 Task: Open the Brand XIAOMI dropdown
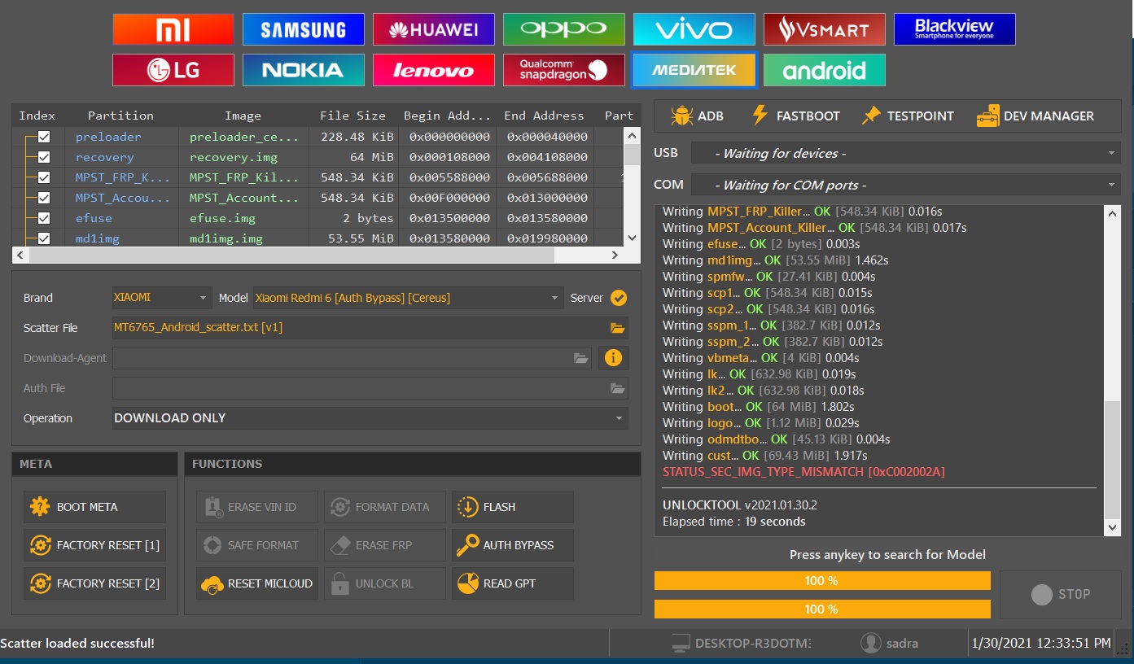point(162,298)
